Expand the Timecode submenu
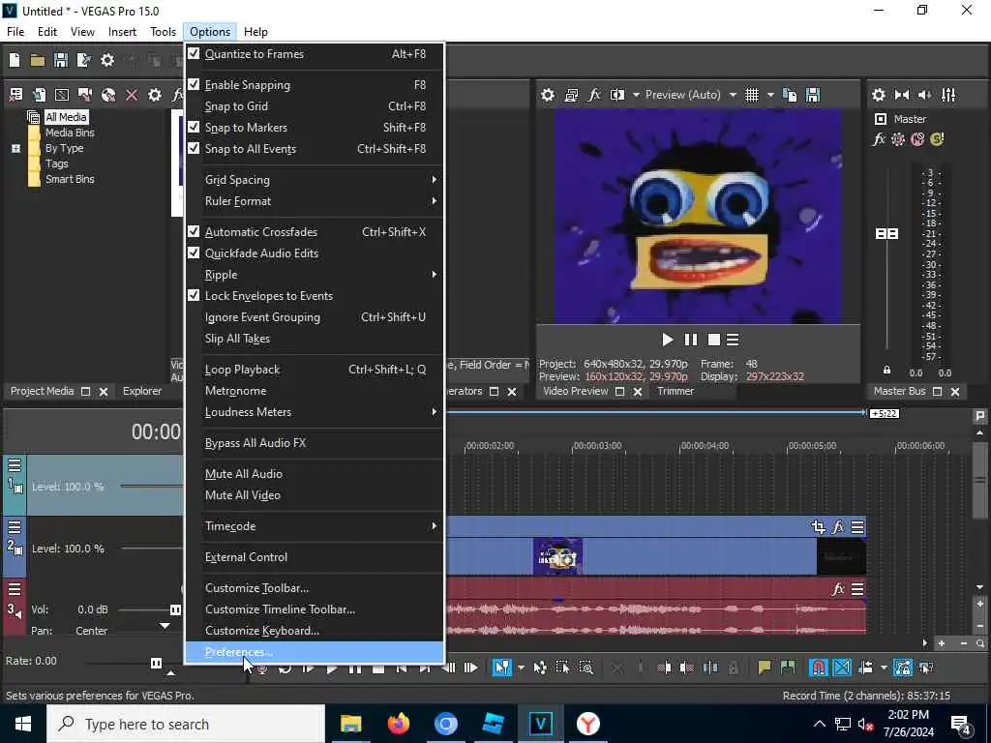The height and width of the screenshot is (743, 991). [x=315, y=526]
